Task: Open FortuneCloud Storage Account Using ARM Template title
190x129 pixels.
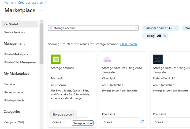Action: point(171,70)
